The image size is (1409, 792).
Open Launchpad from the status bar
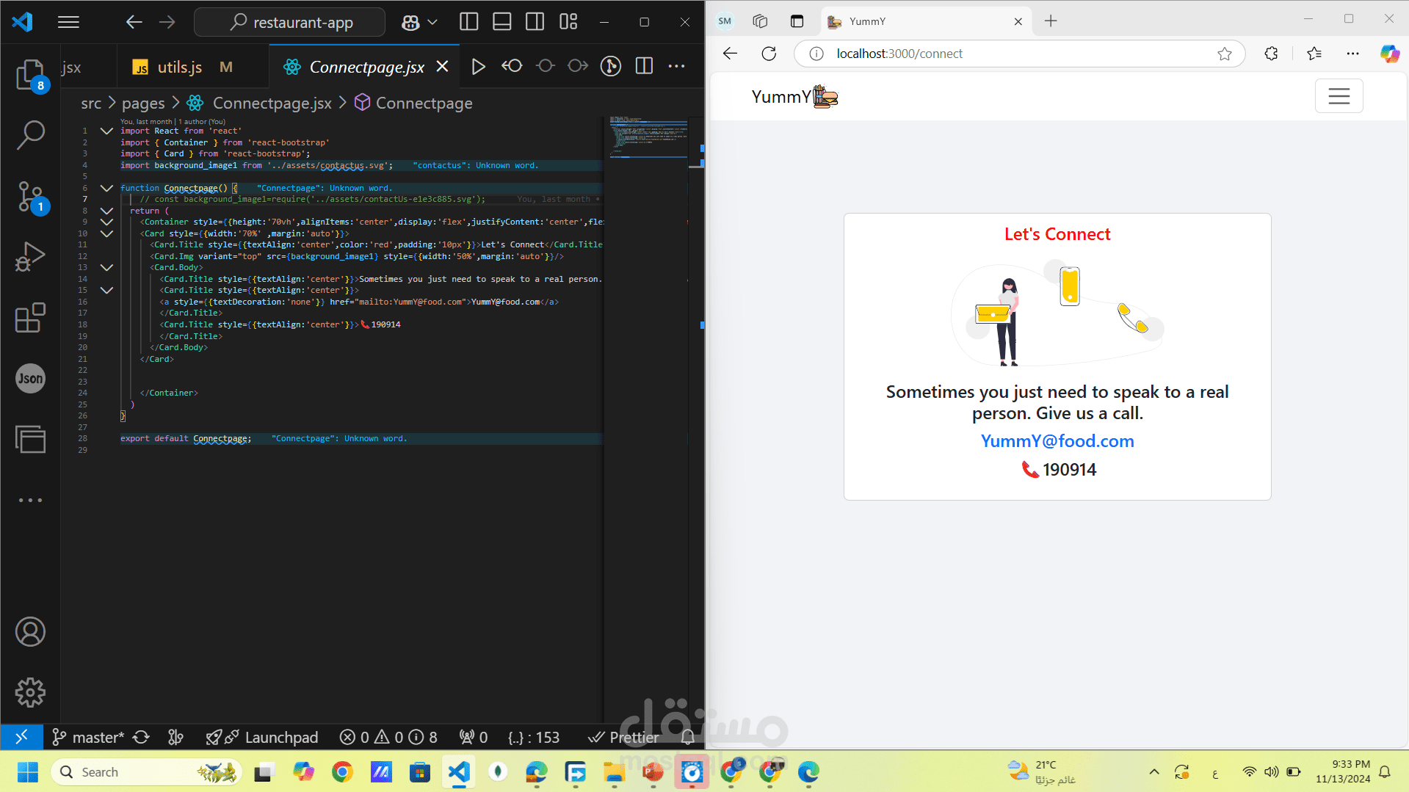pyautogui.click(x=262, y=737)
